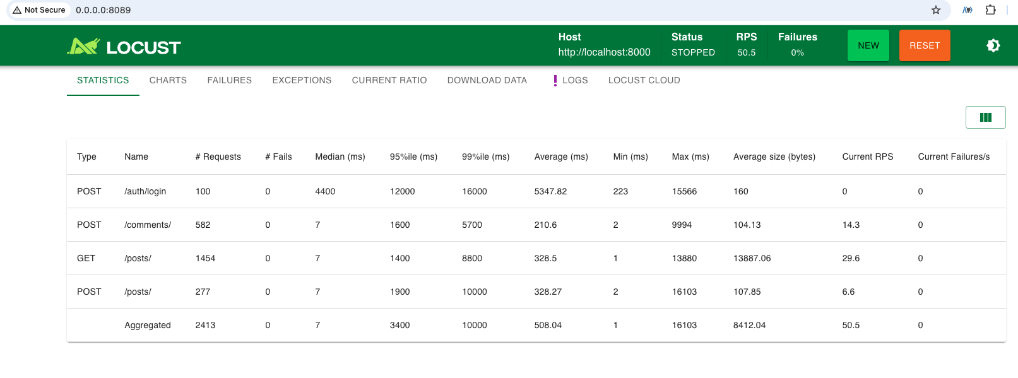Select the Current Ratio tab
The height and width of the screenshot is (378, 1018).
(389, 80)
